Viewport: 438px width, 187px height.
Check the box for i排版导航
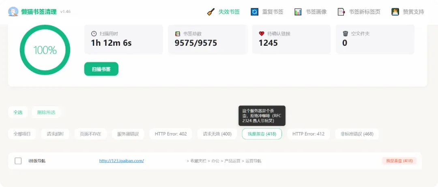coord(18,161)
